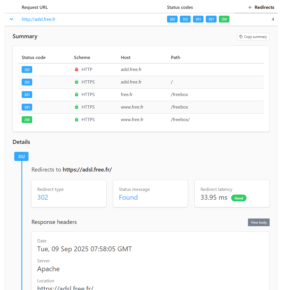This screenshot has height=290, width=283.
Task: Click the Host header in the summary table
Action: pyautogui.click(x=125, y=58)
